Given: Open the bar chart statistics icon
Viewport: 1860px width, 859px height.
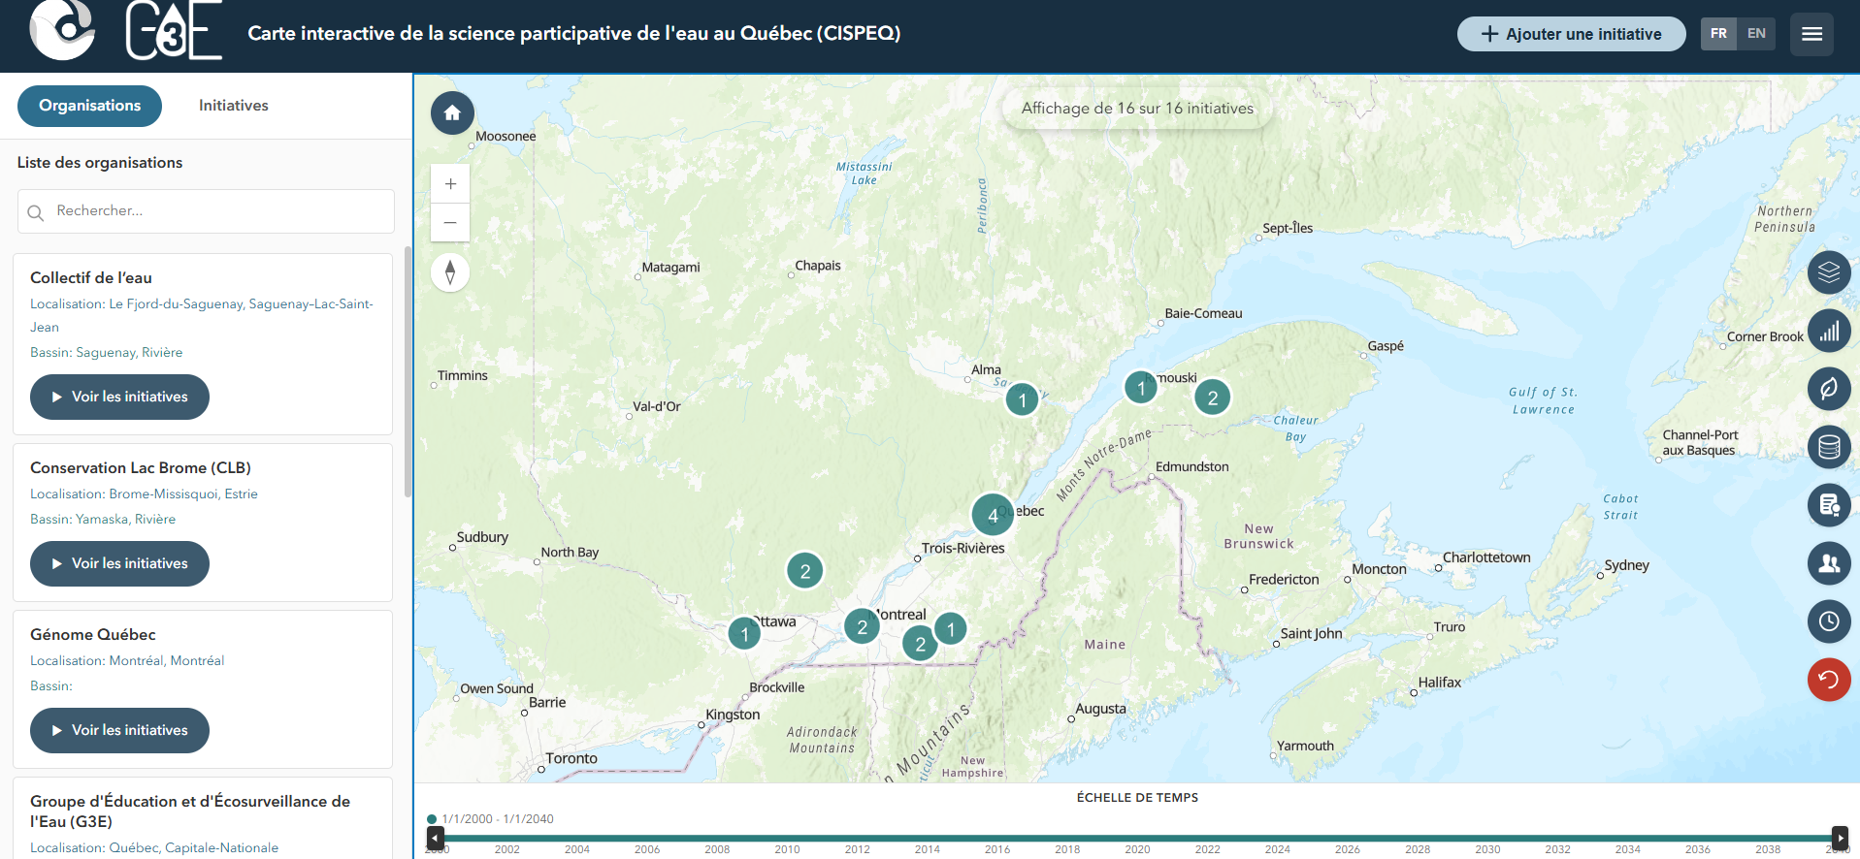Looking at the screenshot, I should (x=1829, y=331).
